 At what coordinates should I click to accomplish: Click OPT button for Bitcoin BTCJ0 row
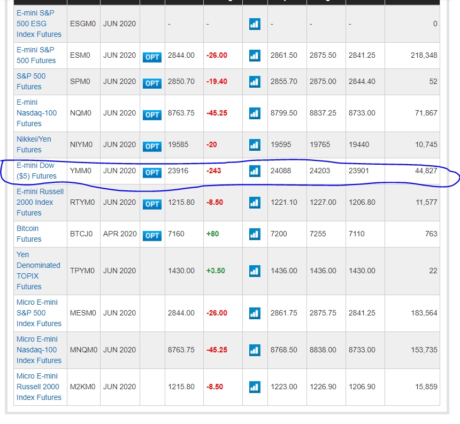pyautogui.click(x=152, y=235)
